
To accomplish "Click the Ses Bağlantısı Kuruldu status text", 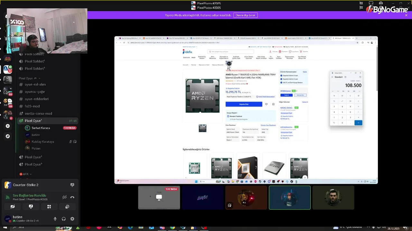I will pos(29,195).
